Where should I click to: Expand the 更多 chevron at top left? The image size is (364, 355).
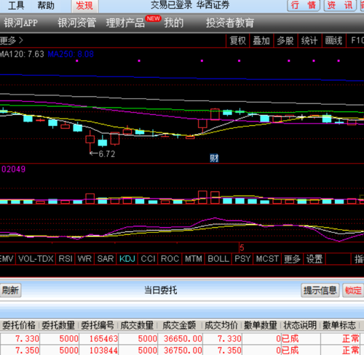[12, 41]
